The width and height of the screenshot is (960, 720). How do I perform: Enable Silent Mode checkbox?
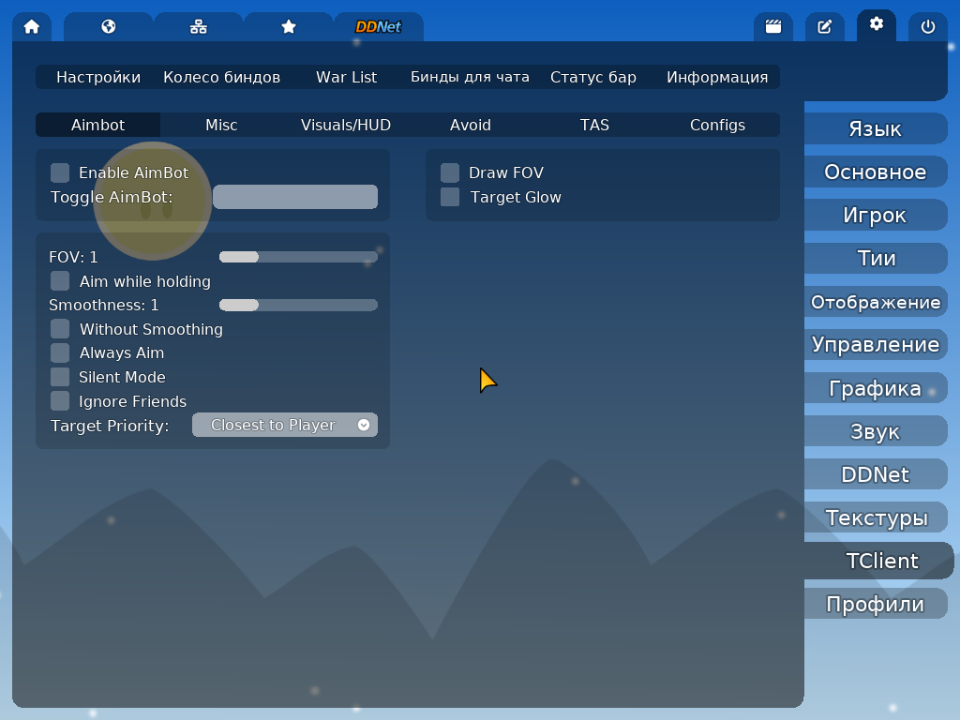[60, 377]
